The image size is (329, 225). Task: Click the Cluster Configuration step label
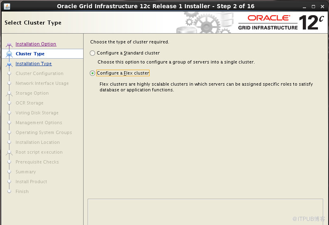(x=39, y=73)
